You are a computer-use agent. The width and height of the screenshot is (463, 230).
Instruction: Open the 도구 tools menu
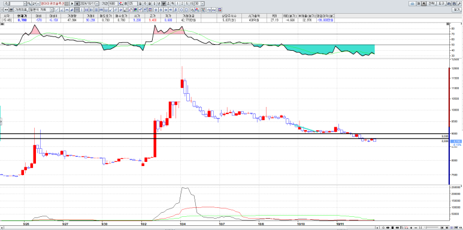pos(441,4)
